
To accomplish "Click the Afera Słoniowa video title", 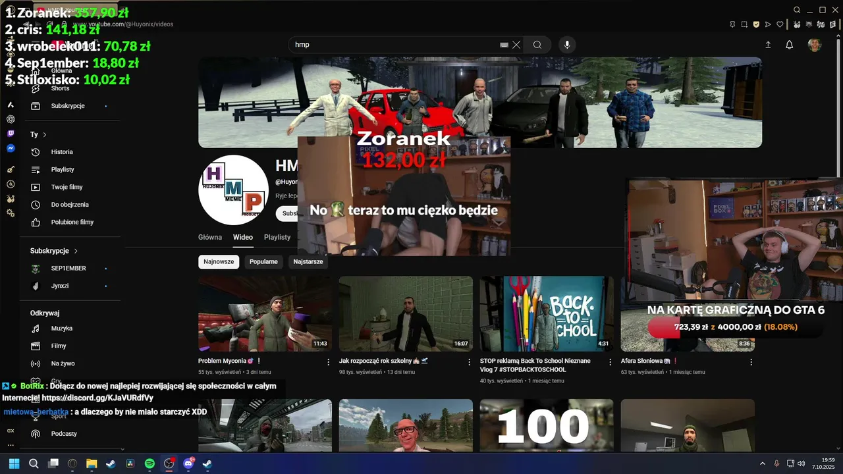I will 649,361.
